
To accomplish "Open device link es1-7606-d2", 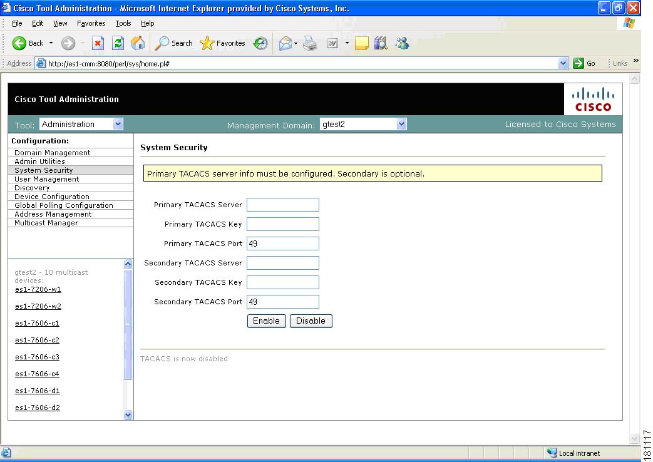I will coord(38,408).
